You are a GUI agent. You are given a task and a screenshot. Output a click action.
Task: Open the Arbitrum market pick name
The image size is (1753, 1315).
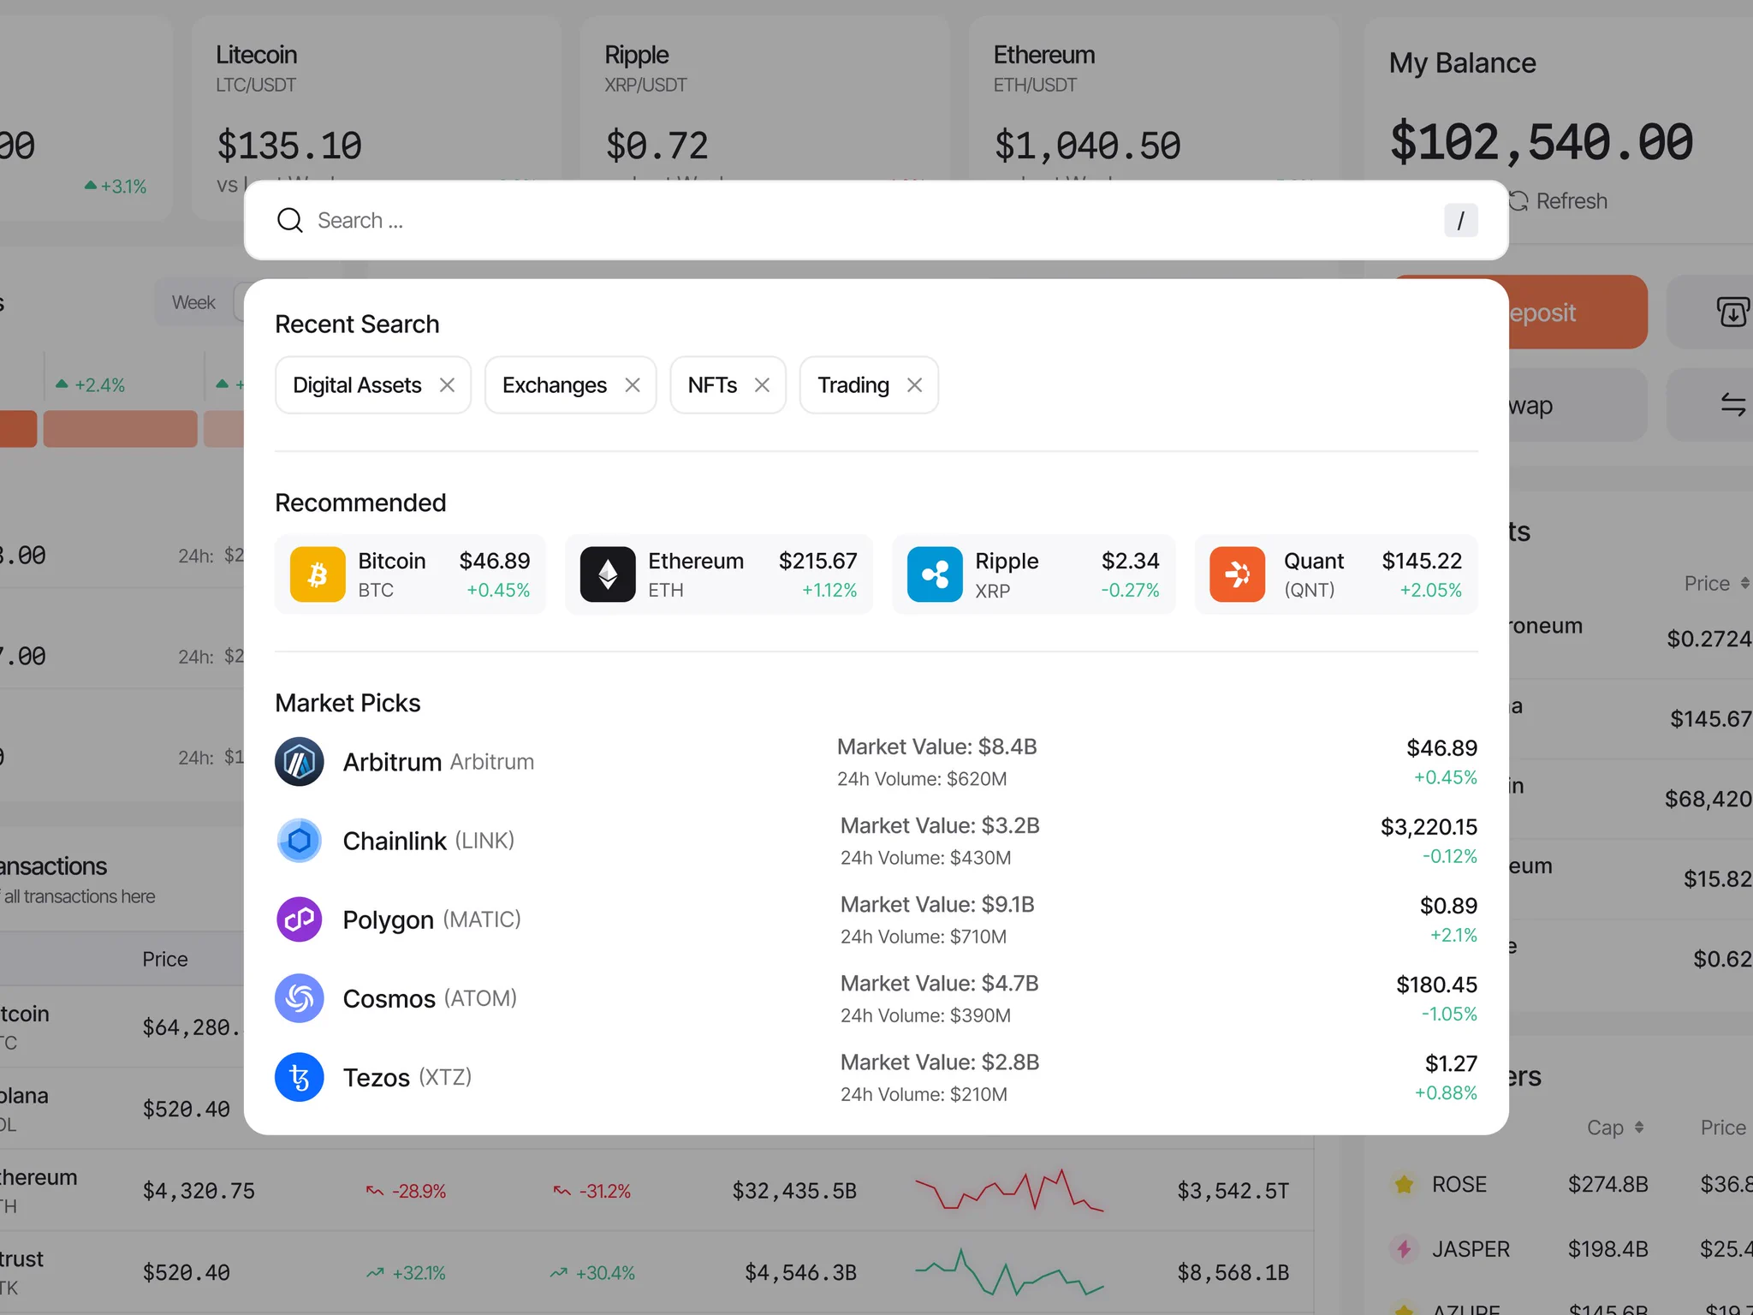coord(438,762)
